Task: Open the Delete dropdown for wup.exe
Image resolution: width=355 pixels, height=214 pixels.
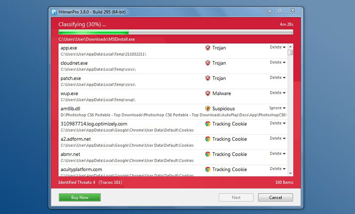Action: pyautogui.click(x=278, y=93)
